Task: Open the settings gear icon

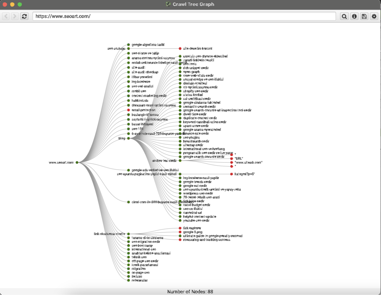Action: tap(374, 16)
